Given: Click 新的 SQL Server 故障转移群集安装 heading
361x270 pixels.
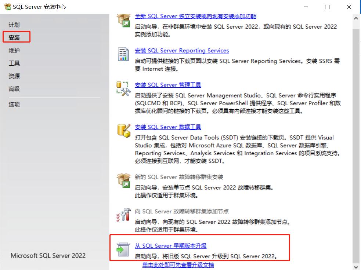Looking at the screenshot, I should [x=179, y=177].
